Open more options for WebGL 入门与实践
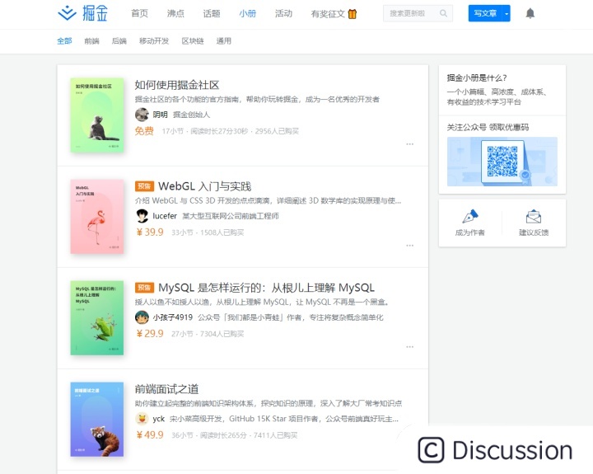 409,246
